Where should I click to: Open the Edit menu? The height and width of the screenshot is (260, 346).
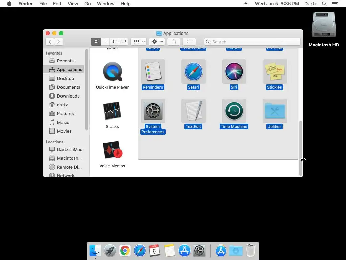(x=57, y=4)
